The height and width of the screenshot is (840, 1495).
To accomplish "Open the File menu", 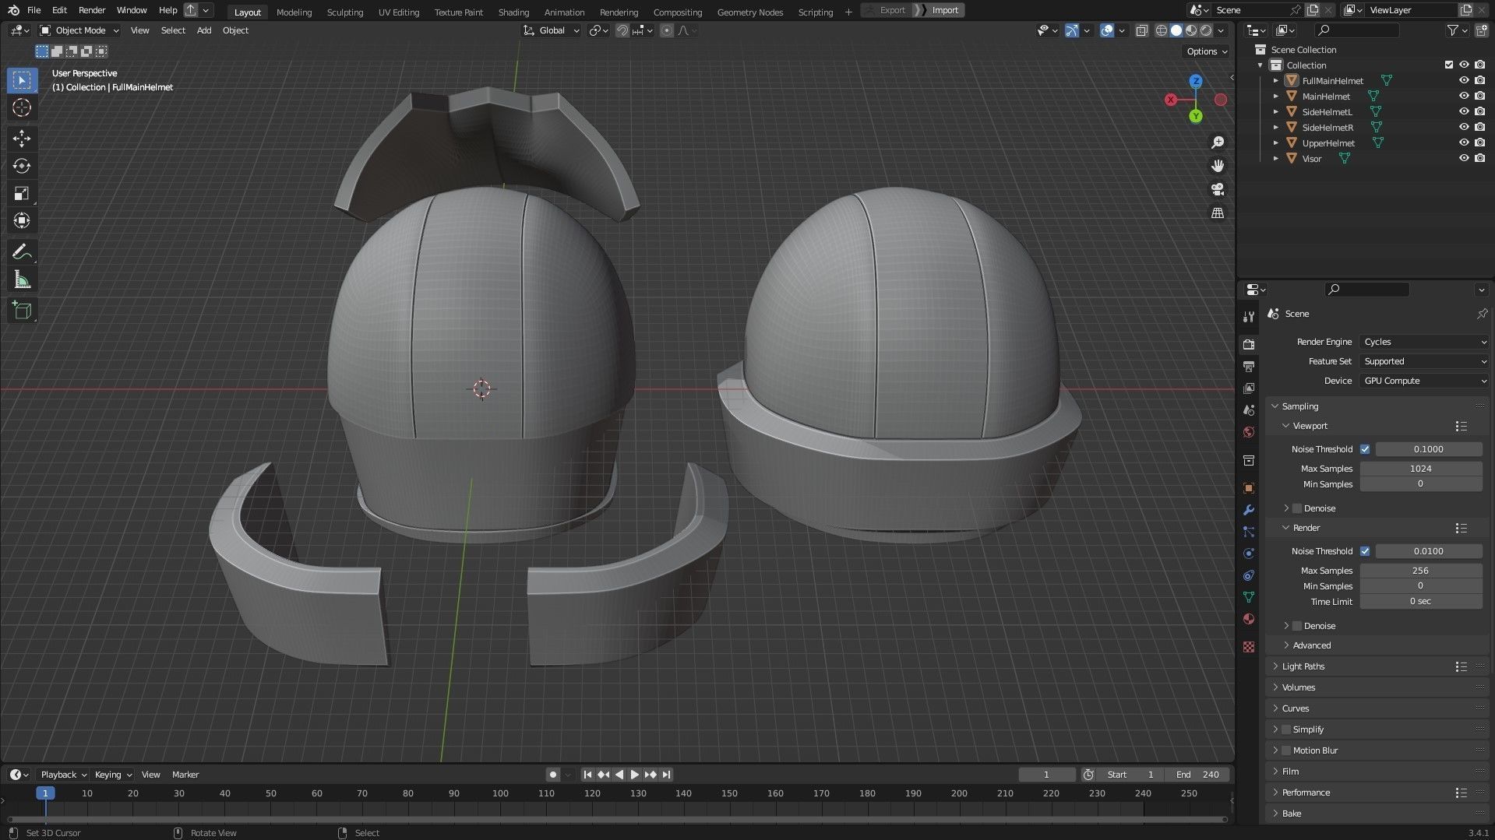I will 33,10.
